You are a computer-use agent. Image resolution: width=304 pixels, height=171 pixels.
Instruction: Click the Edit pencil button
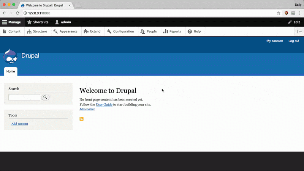pos(294,22)
